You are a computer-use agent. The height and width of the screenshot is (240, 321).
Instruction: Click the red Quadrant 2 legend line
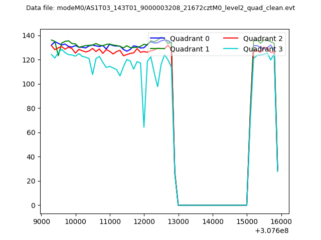coord(231,38)
